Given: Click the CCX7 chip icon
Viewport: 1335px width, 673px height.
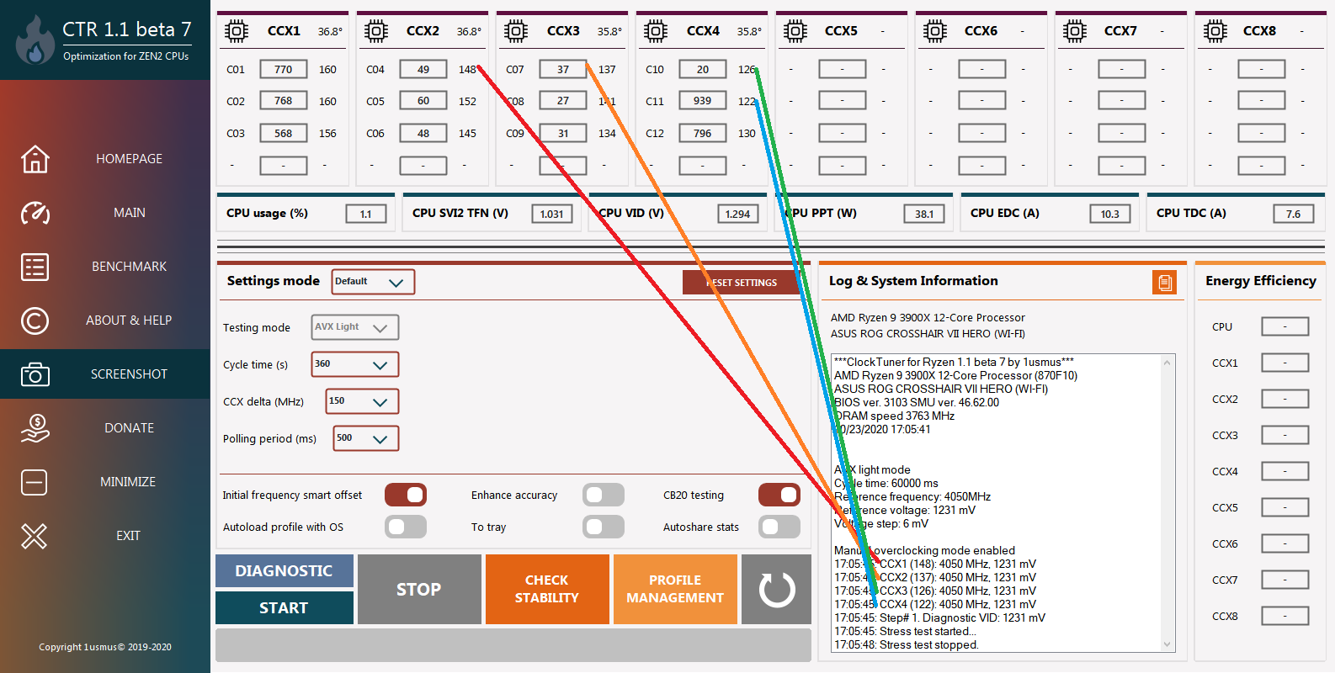Looking at the screenshot, I should click(1075, 31).
